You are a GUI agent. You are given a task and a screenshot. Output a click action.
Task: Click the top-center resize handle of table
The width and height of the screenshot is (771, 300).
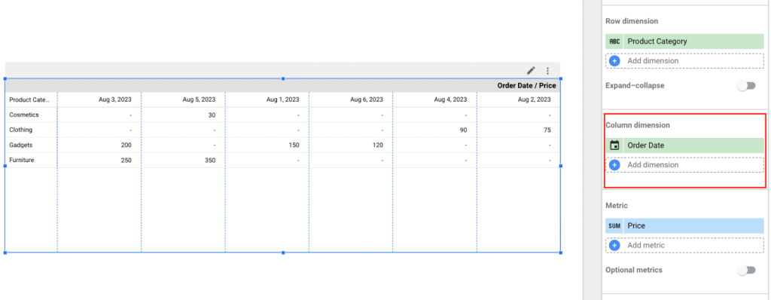tap(283, 78)
